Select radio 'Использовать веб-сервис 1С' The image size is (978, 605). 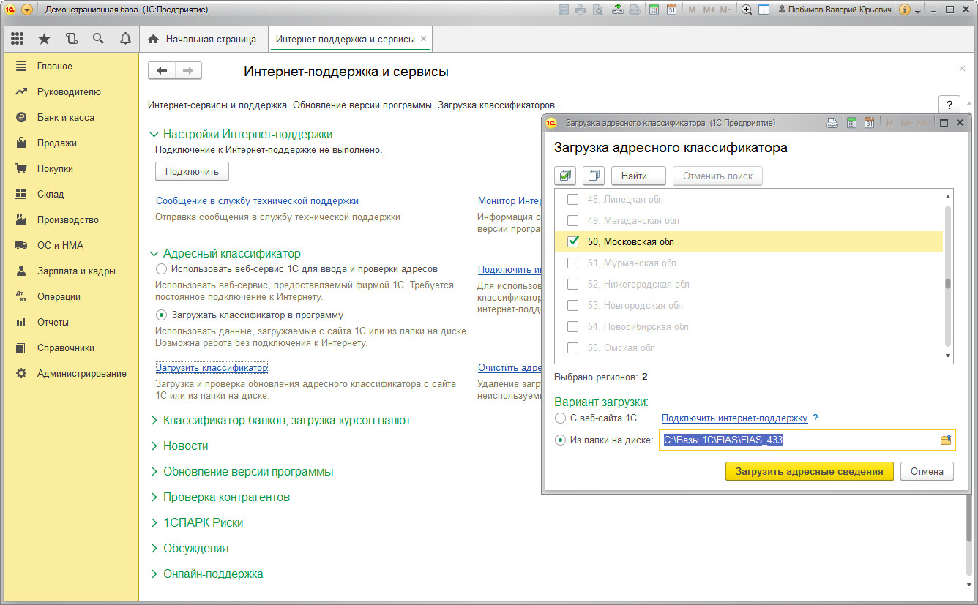click(161, 269)
